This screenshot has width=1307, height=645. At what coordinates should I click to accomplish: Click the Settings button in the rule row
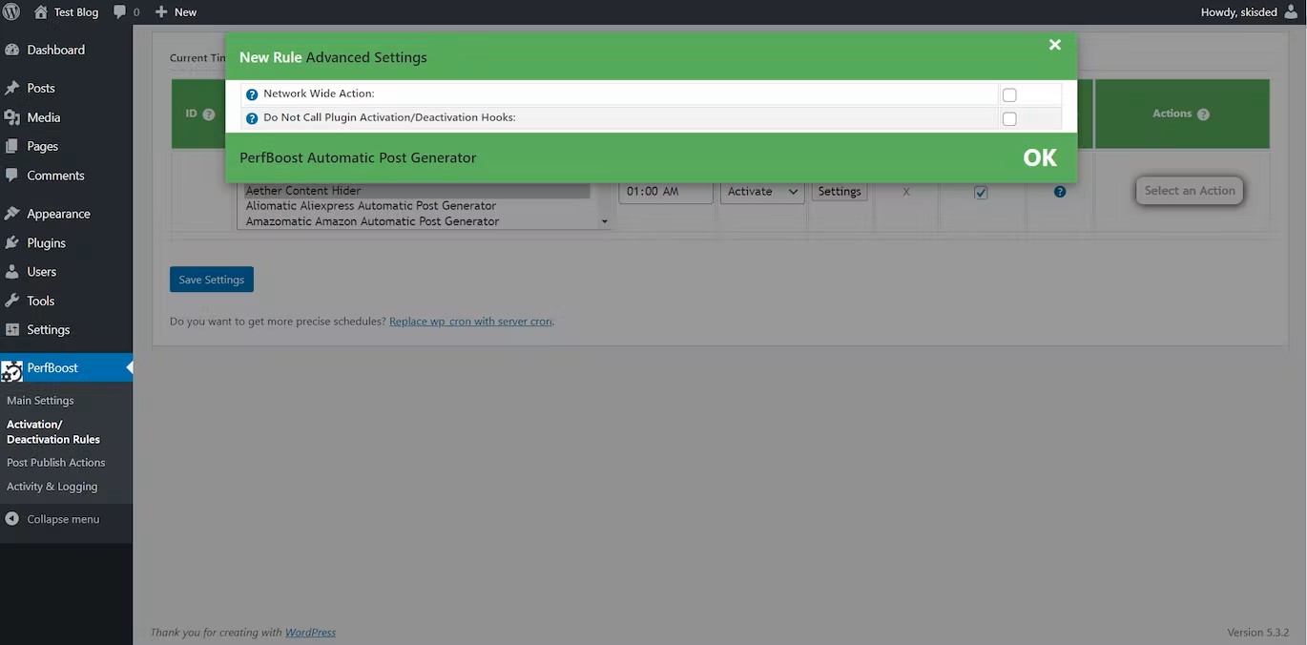click(840, 192)
